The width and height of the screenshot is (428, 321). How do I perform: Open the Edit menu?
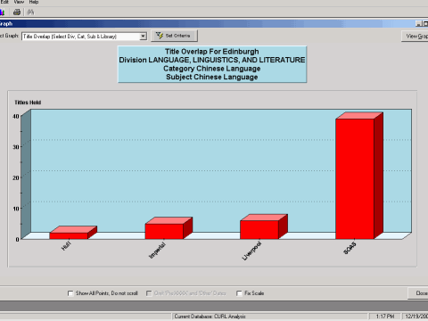[4, 2]
